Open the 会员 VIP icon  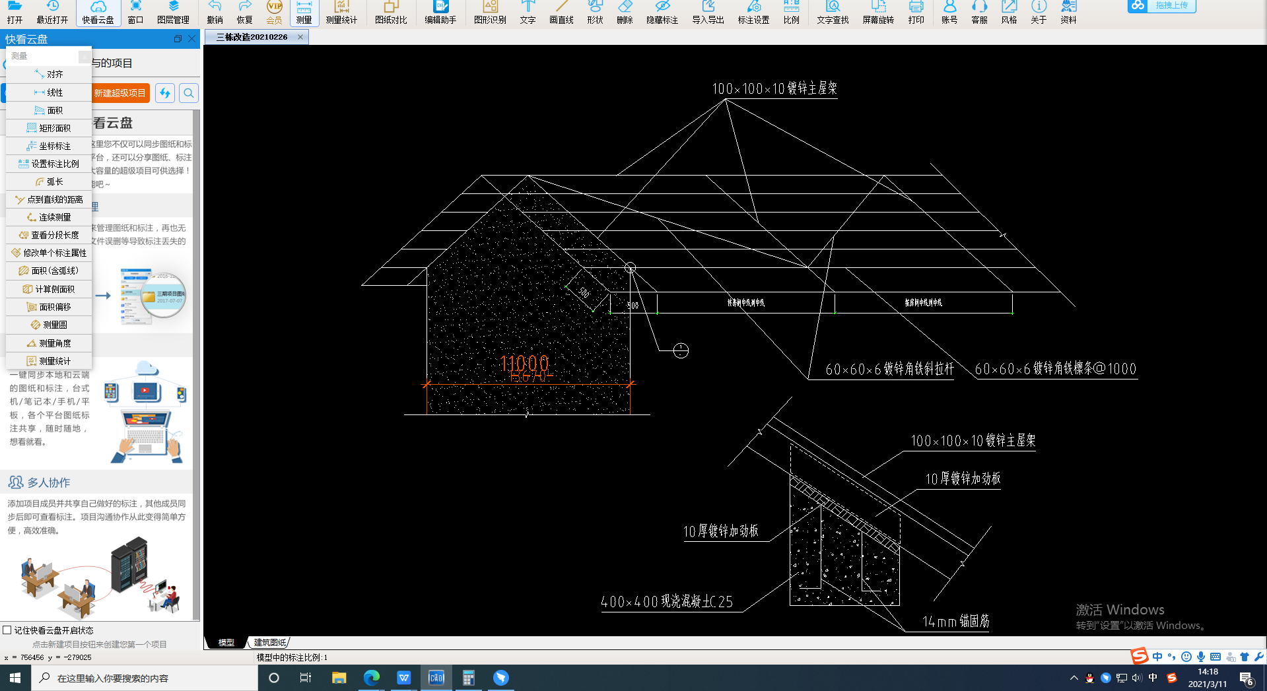click(x=274, y=13)
